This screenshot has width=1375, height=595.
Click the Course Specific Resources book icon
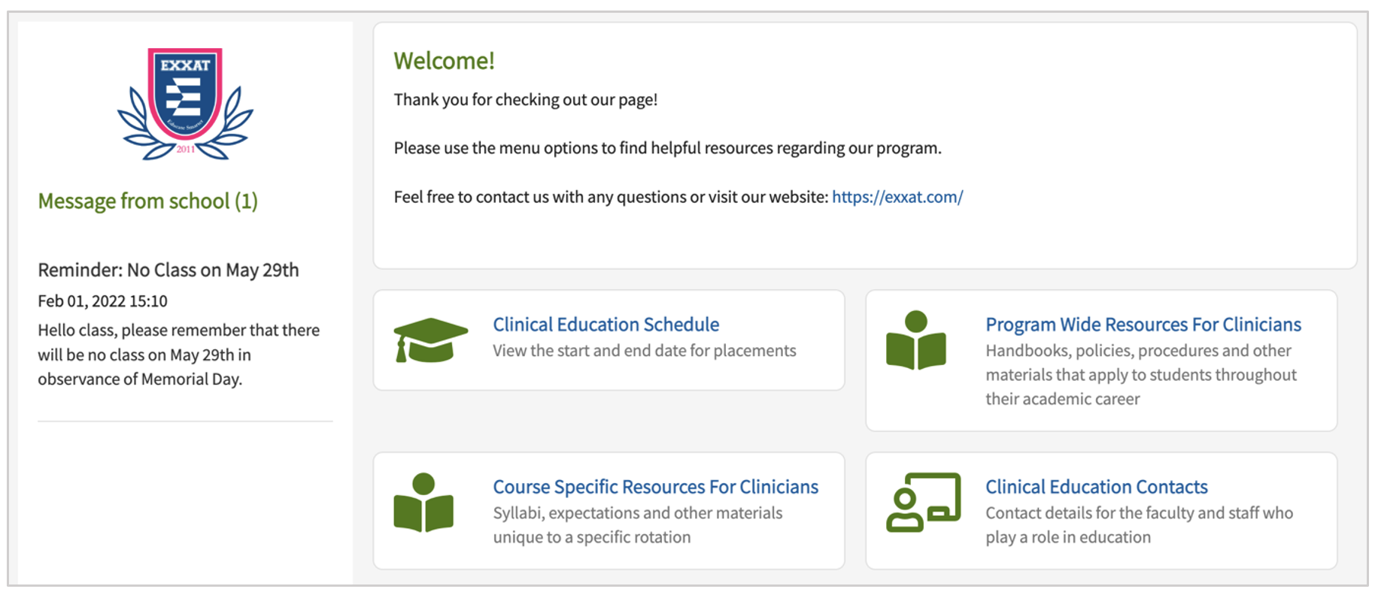coord(423,503)
